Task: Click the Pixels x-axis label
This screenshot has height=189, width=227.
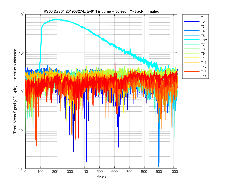Action: (101, 176)
